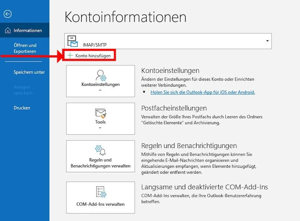Open the account selector dropdown arrow
Image resolution: width=300 pixels, height=221 pixels.
click(267, 41)
